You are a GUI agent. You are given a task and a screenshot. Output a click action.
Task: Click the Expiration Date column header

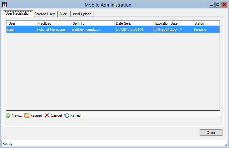173,23
